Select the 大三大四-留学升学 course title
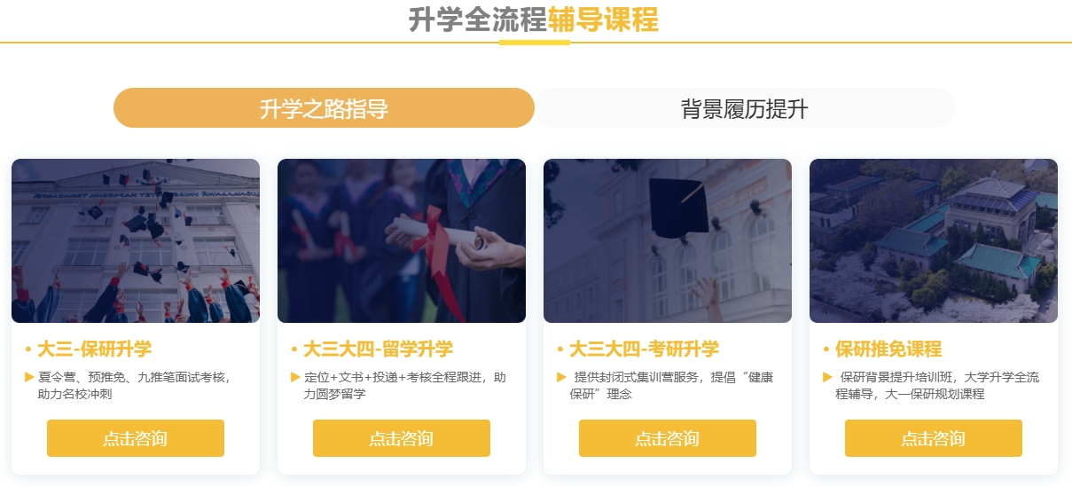This screenshot has height=487, width=1072. click(378, 349)
